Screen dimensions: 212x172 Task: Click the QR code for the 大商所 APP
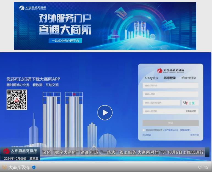[17, 100]
